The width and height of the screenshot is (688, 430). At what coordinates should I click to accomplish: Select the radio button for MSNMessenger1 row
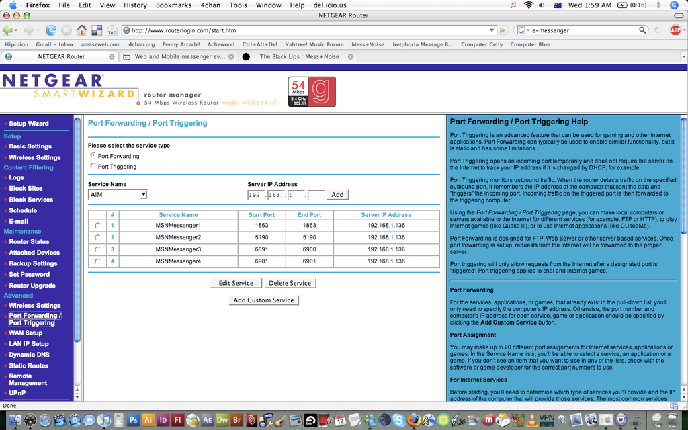pos(97,226)
